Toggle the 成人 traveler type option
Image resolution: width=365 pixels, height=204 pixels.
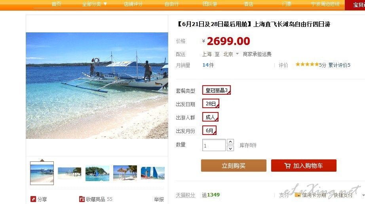[x=211, y=117]
